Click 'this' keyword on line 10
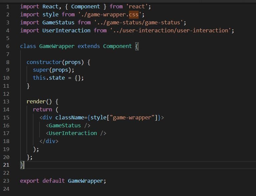The height and width of the screenshot is (196, 256). tap(39, 78)
